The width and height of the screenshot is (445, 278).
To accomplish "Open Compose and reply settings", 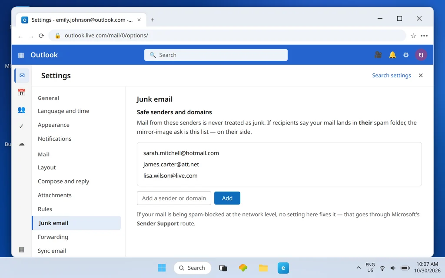I will coord(63,181).
